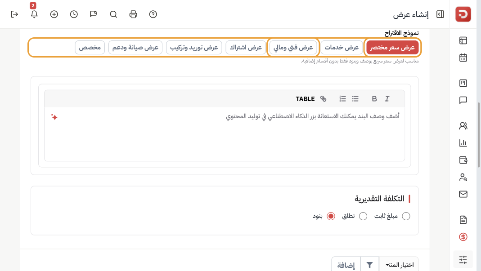
Task: Open the bar chart reports sidebar icon
Action: (463, 143)
